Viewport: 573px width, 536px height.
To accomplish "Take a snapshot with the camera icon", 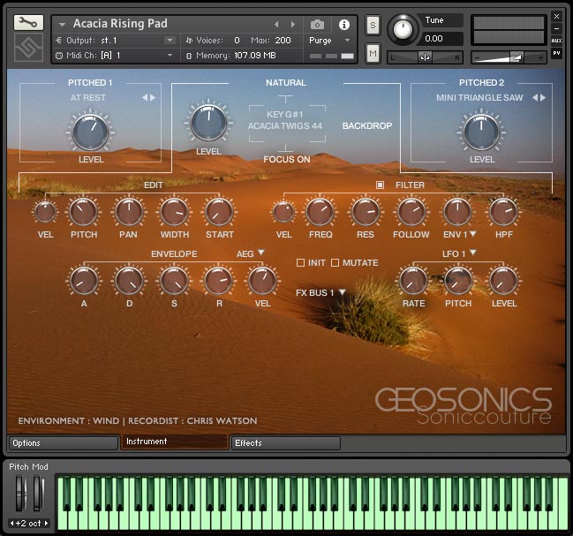I will (x=317, y=25).
